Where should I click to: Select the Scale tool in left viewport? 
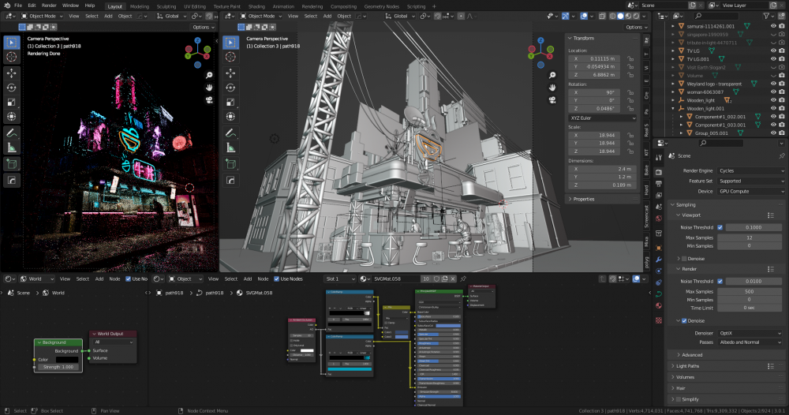click(12, 102)
